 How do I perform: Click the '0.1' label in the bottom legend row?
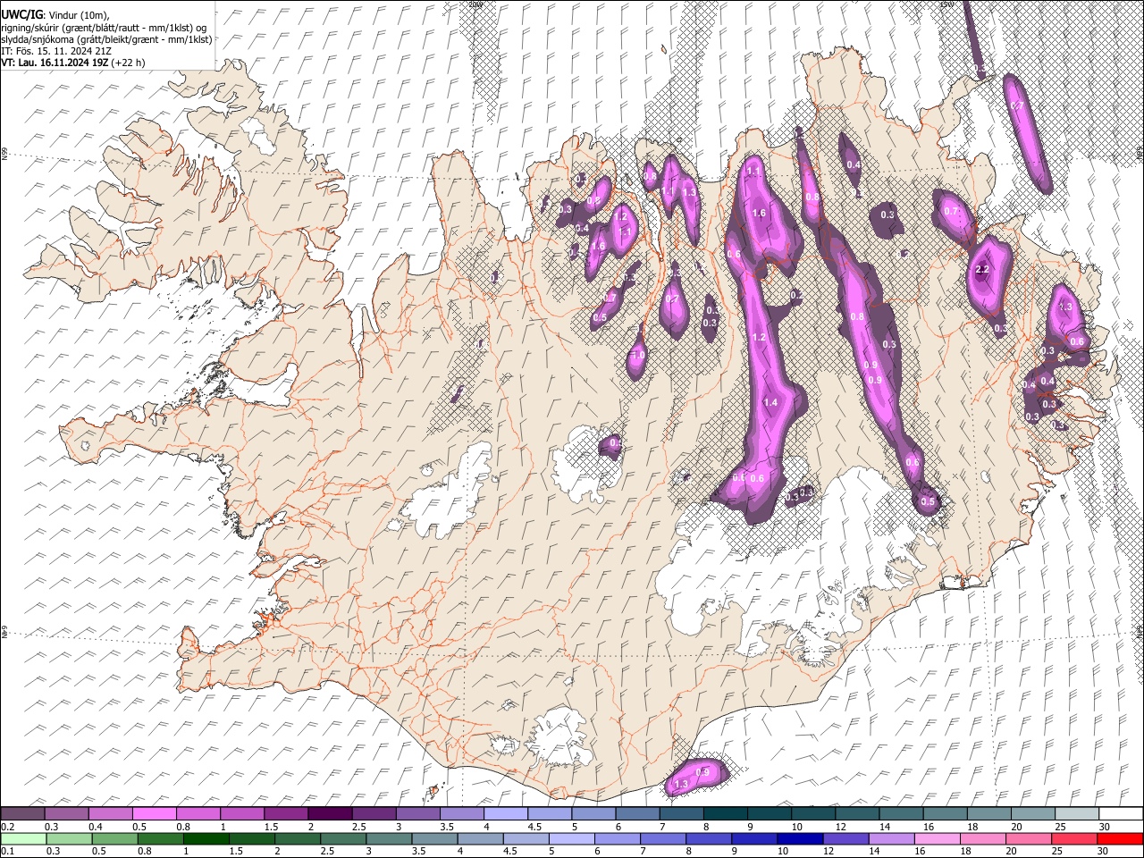[8, 852]
